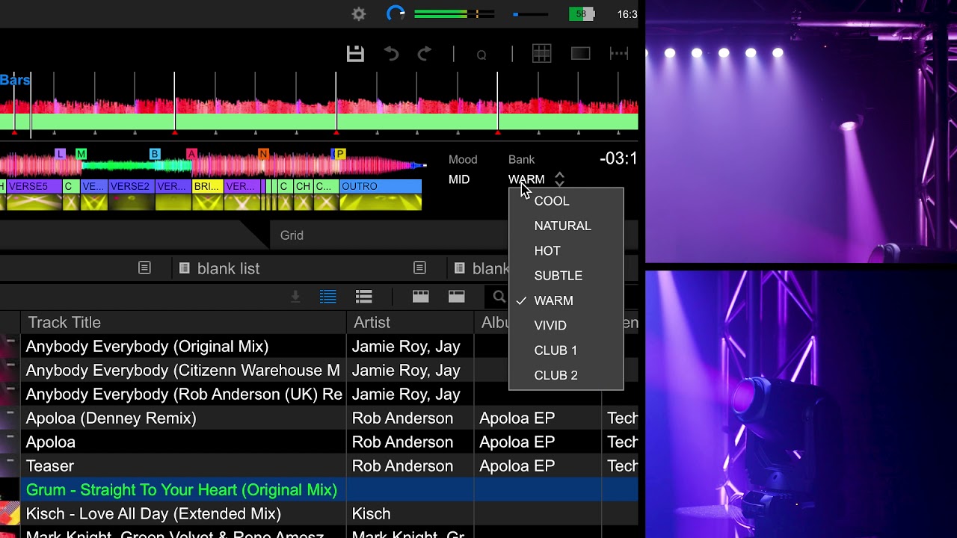Click the lighting scene thumbnail under OUTRO
This screenshot has height=538, width=957.
(381, 202)
